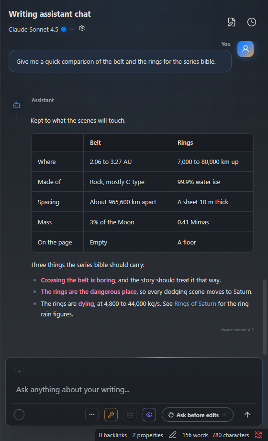Open the more options ellipsis menu
This screenshot has width=268, height=441.
point(92,415)
